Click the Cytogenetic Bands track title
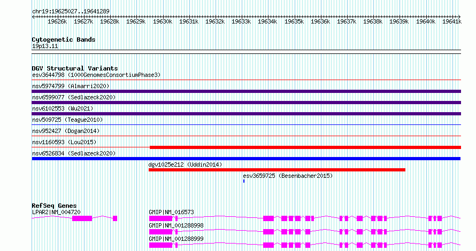The height and width of the screenshot is (251, 476). coord(64,40)
